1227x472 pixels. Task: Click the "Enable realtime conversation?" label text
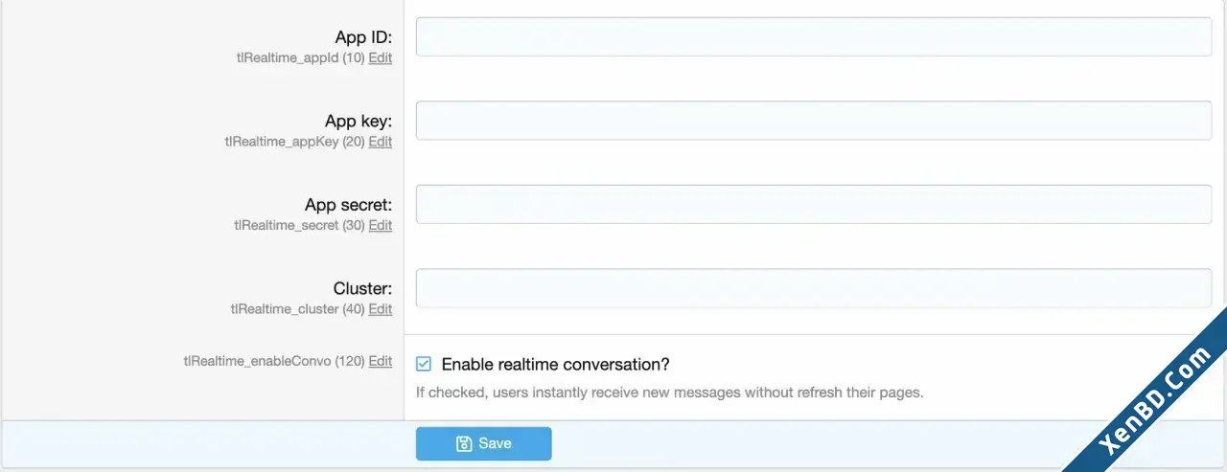(555, 364)
